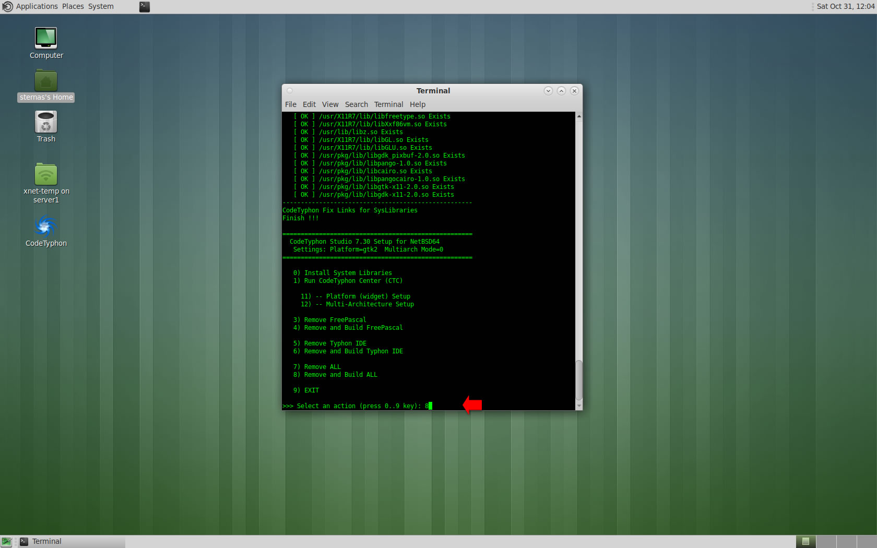Open the Terminal Help menu

[x=417, y=104]
